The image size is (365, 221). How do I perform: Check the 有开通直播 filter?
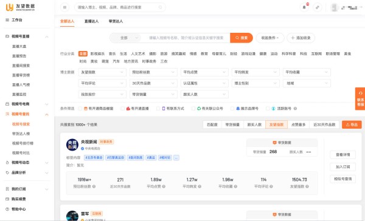tap(123, 109)
